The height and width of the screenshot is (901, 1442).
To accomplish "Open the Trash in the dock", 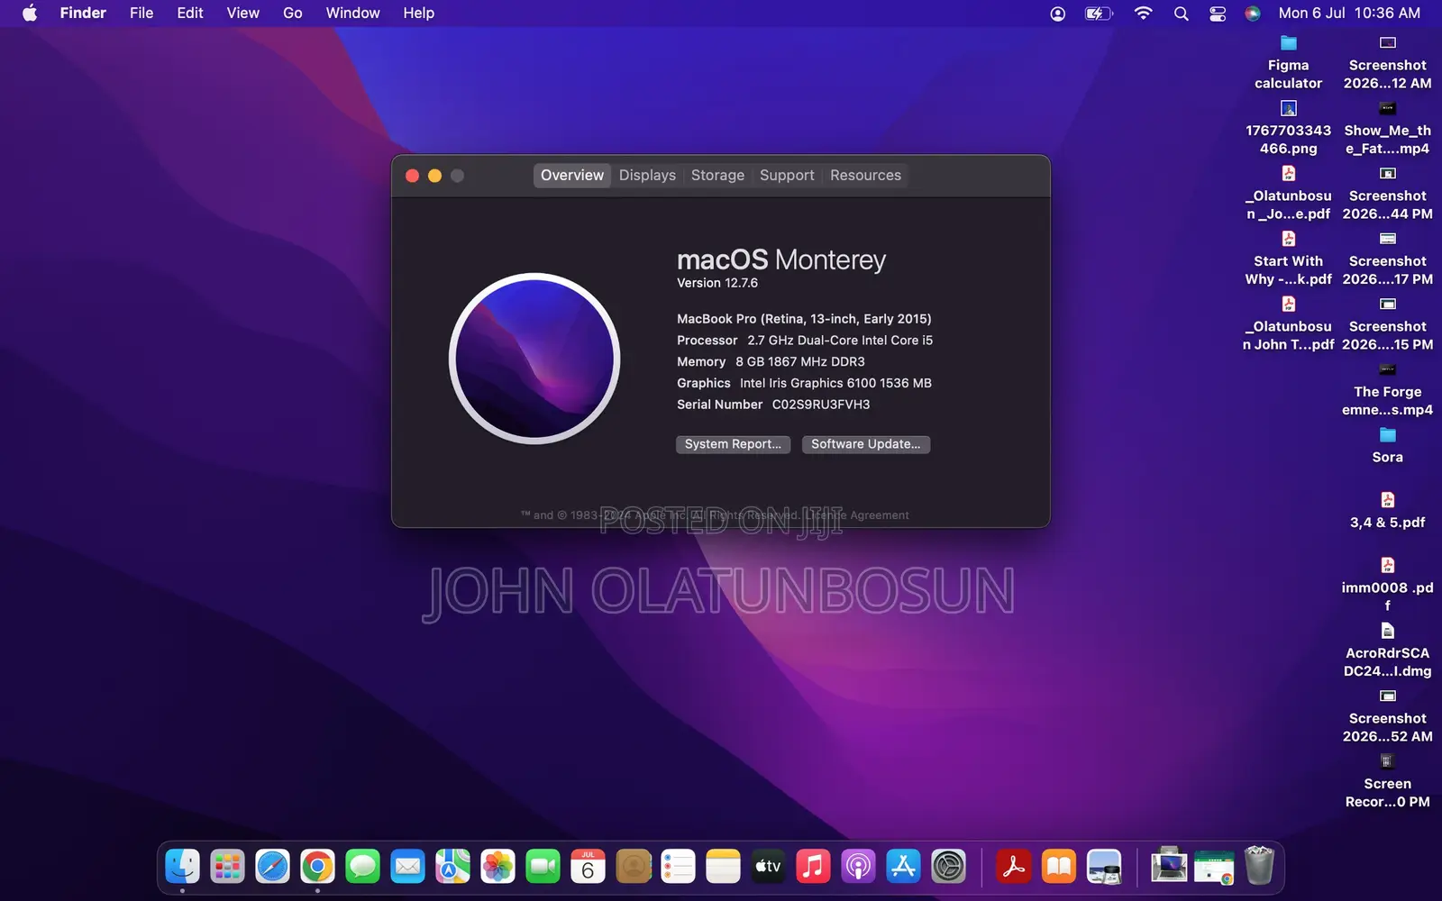I will tap(1259, 866).
